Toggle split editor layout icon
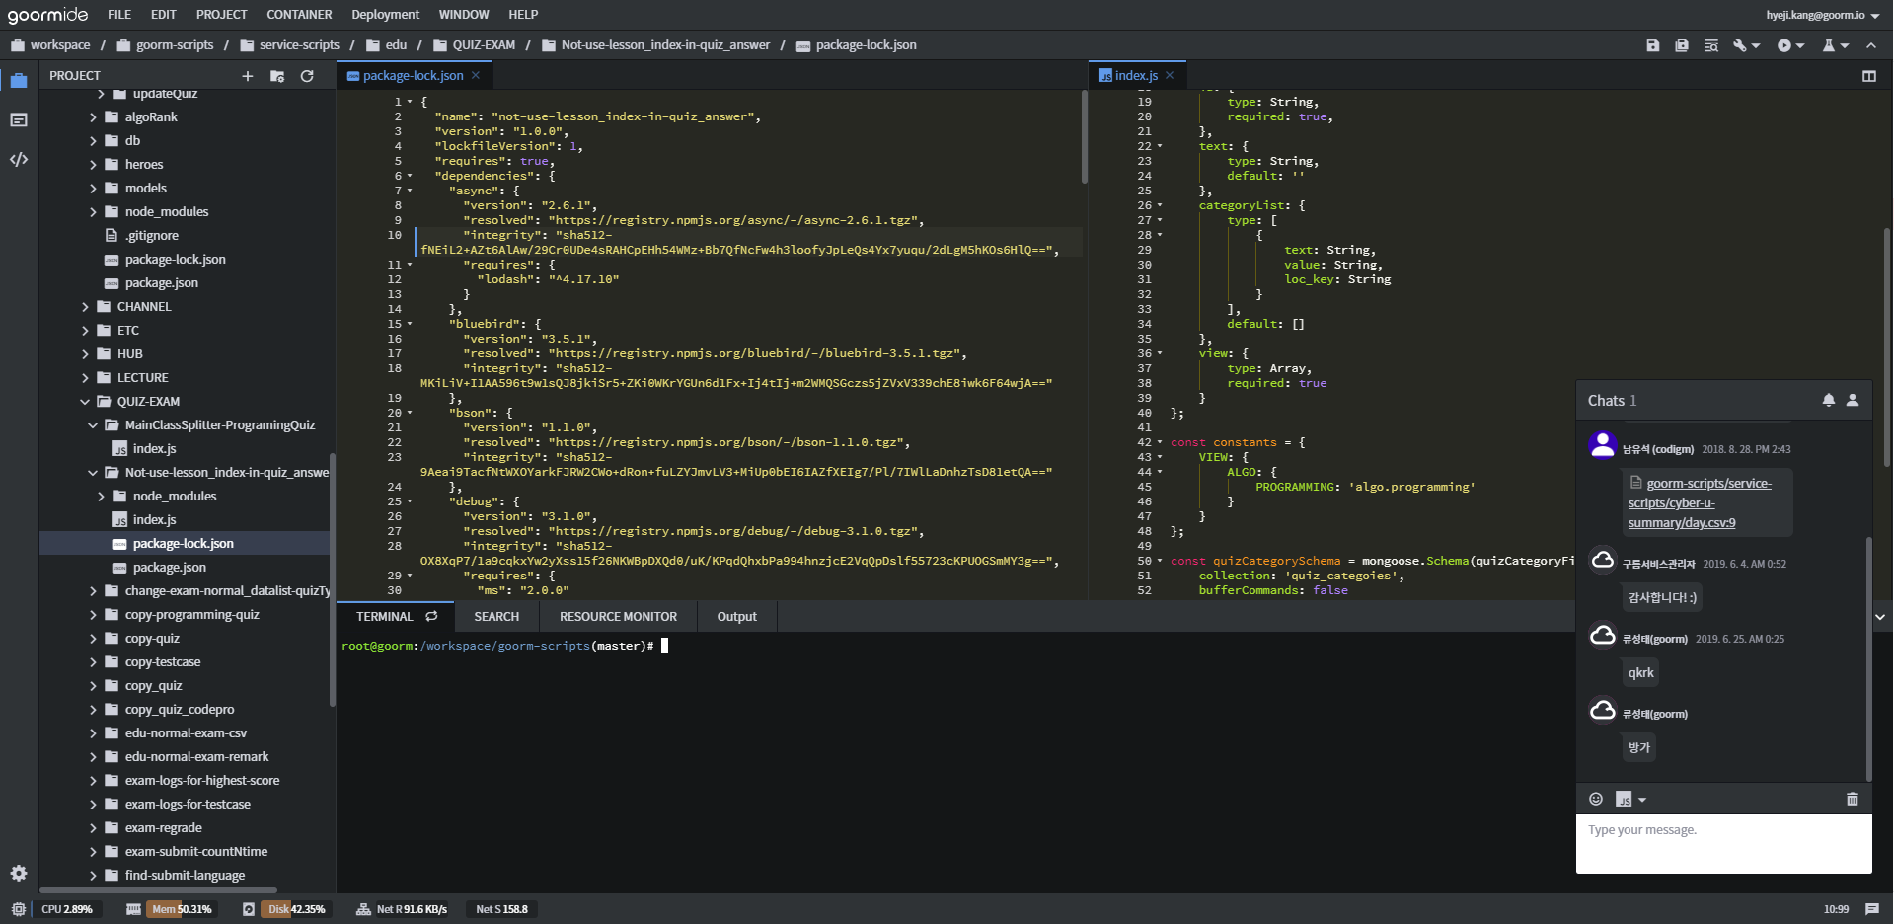Viewport: 1894px width, 924px height. tap(1868, 76)
